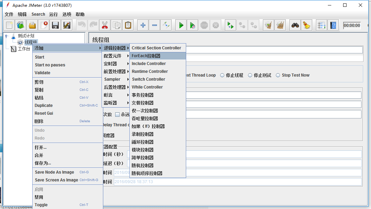Screen dimensions: 371x209
Task: Open the Sampler submenu
Action: click(116, 79)
